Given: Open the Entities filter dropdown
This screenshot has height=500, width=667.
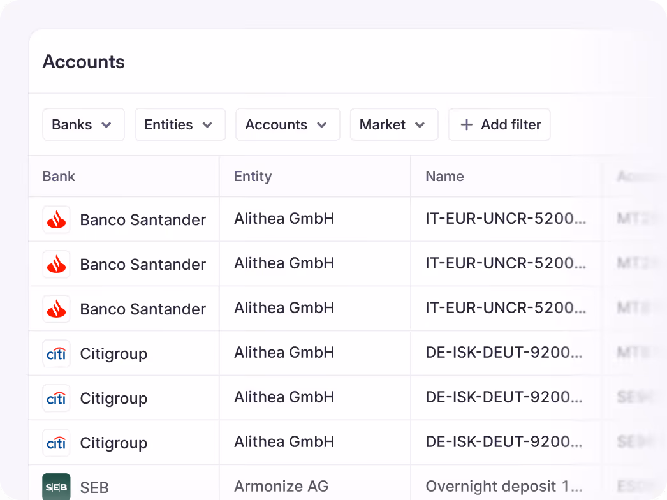Looking at the screenshot, I should (x=180, y=124).
